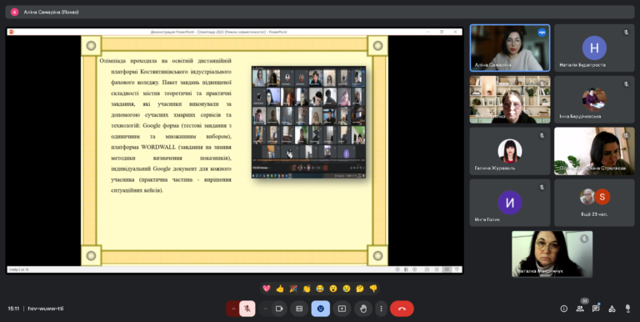
Task: Send the clapping hands reaction
Action: pyautogui.click(x=307, y=289)
